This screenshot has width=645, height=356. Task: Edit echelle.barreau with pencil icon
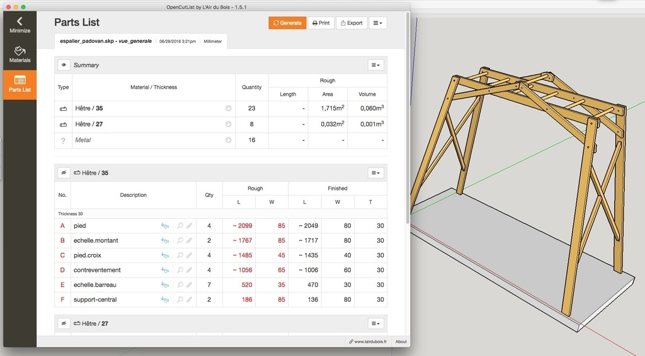189,285
